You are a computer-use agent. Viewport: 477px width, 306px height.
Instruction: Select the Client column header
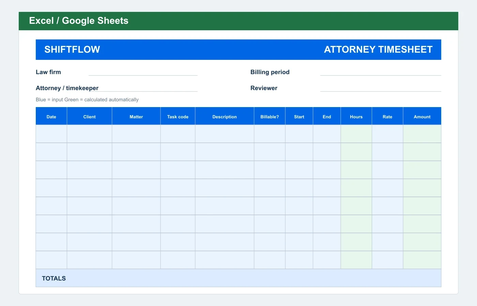click(90, 116)
